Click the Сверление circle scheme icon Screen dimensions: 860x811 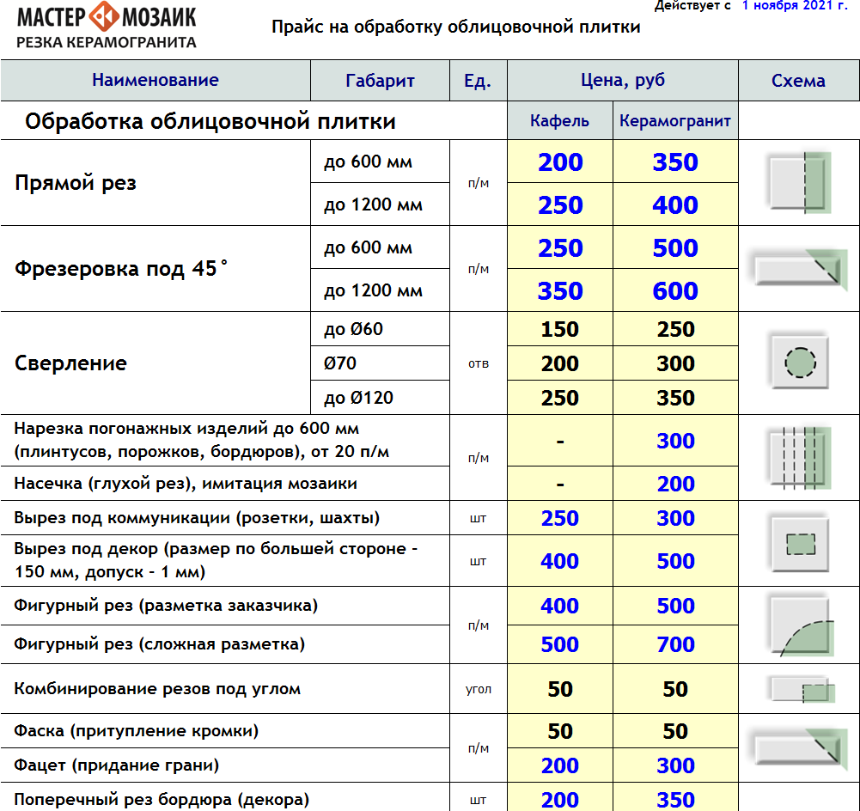point(799,363)
